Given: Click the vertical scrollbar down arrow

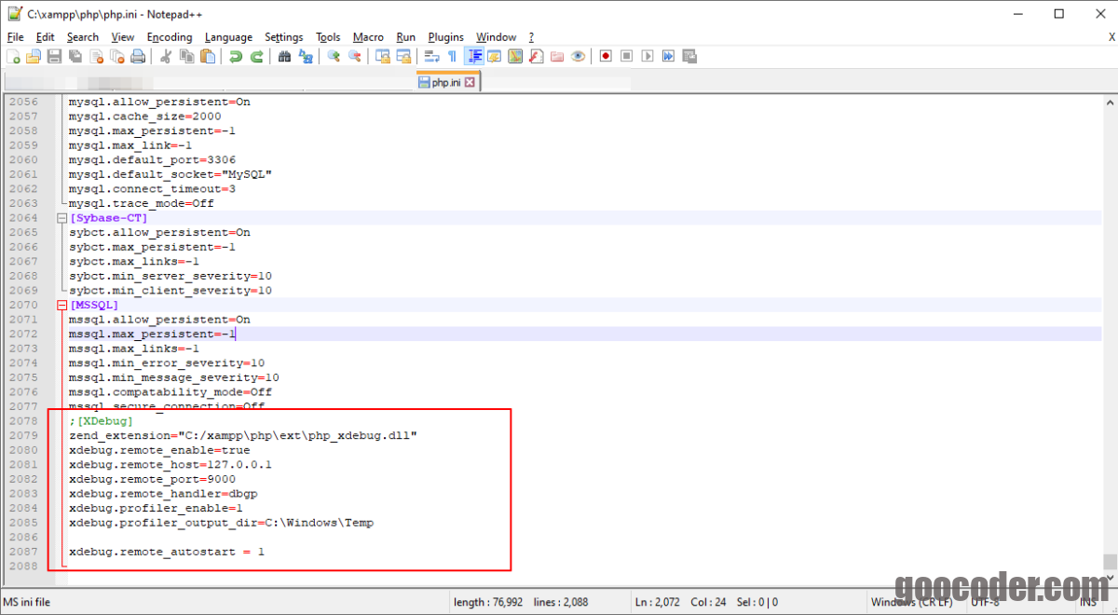Looking at the screenshot, I should tap(1110, 579).
